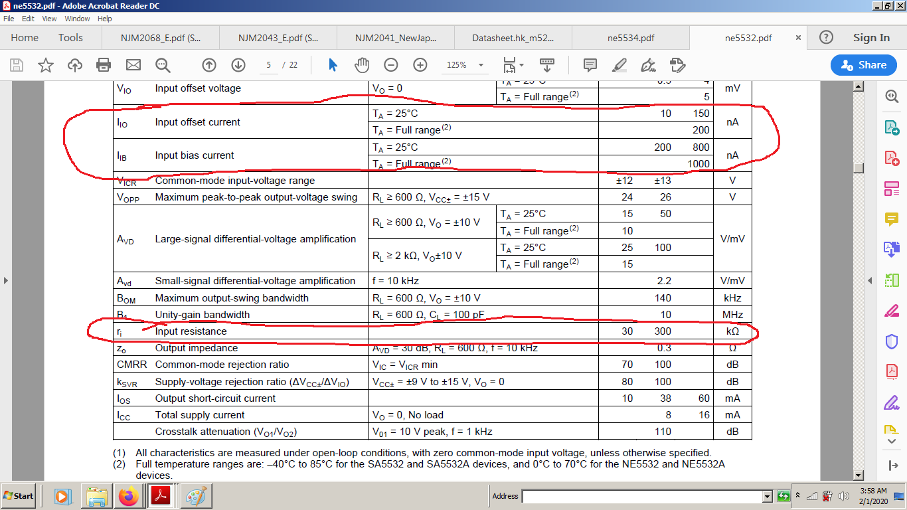Open the View menu
The image size is (907, 510).
(x=49, y=19)
